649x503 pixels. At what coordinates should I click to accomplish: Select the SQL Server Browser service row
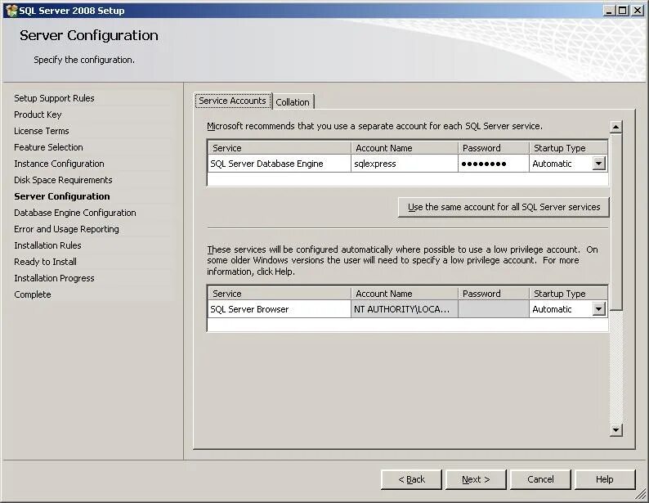(408, 309)
